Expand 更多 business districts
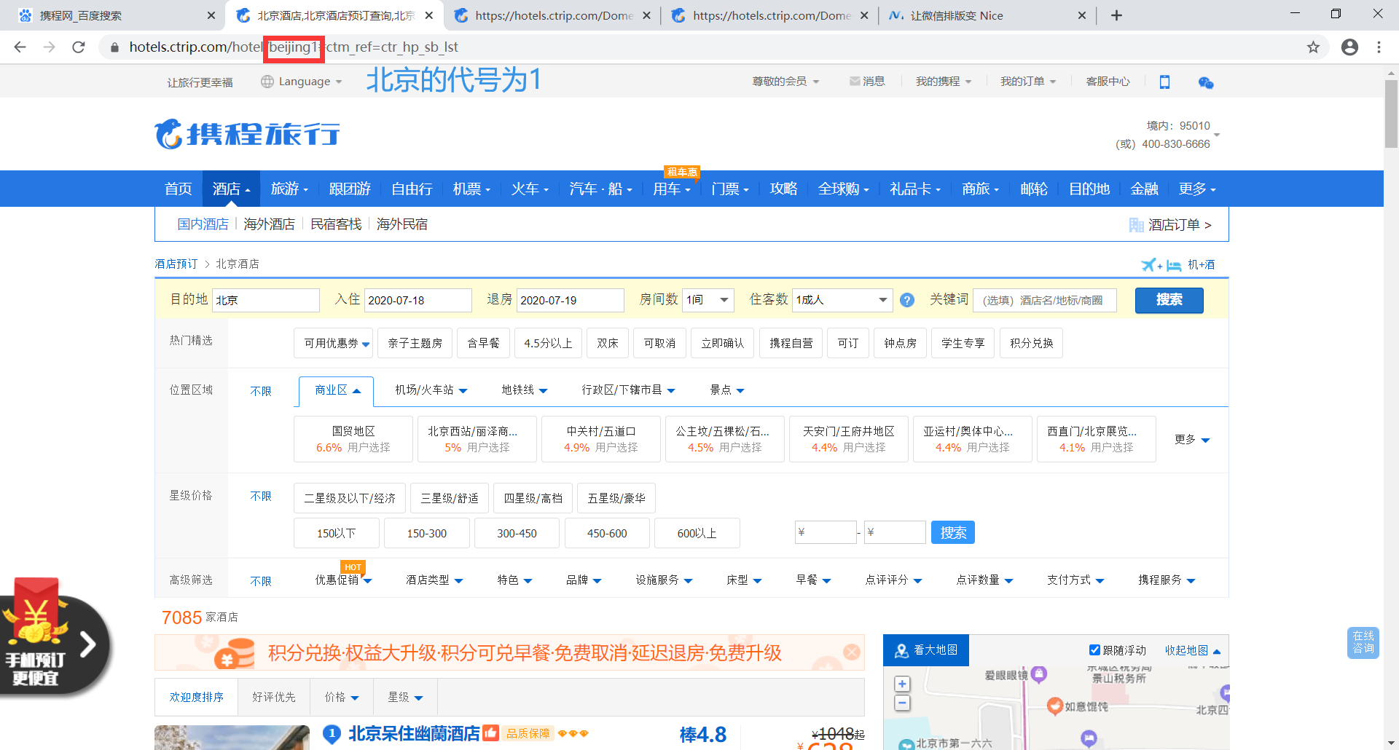Screen dimensions: 1399x750 pos(1192,439)
